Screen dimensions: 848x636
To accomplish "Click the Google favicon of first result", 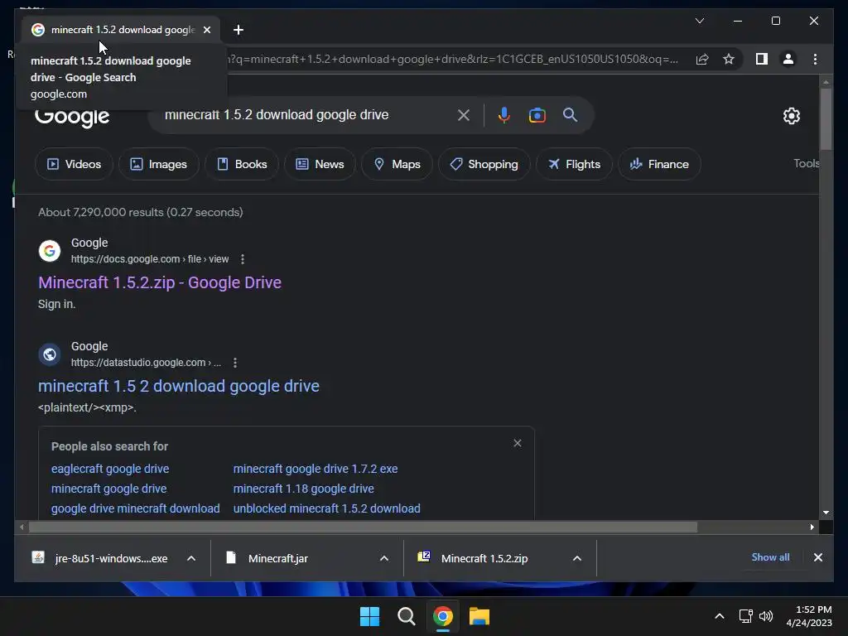I will coord(49,250).
